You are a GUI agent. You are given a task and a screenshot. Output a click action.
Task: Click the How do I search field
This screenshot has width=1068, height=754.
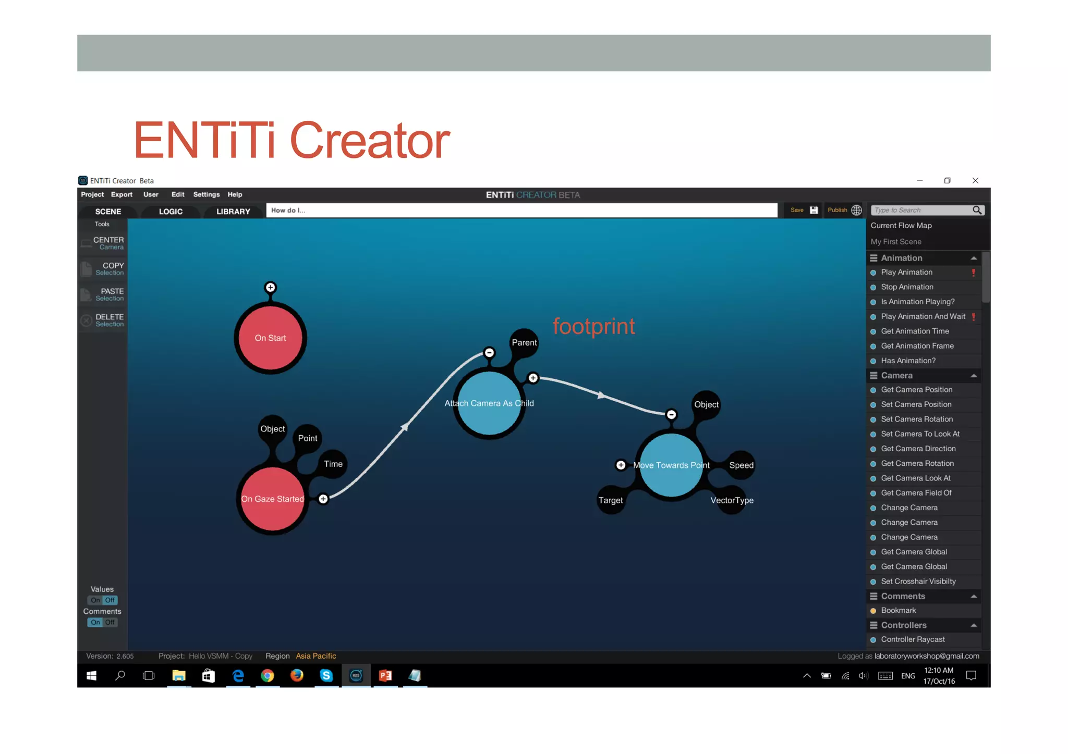(x=521, y=211)
